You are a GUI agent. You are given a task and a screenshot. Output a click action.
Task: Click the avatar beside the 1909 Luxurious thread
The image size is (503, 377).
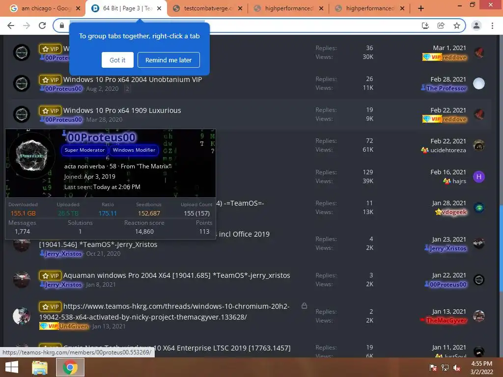(x=22, y=114)
